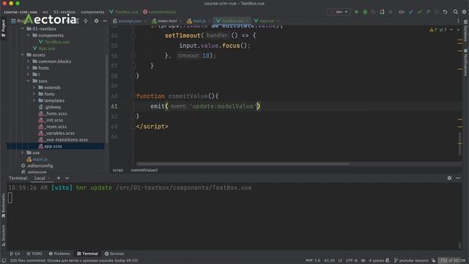This screenshot has height=264, width=469.
Task: Open the dev run configuration dropdown
Action: click(x=339, y=12)
